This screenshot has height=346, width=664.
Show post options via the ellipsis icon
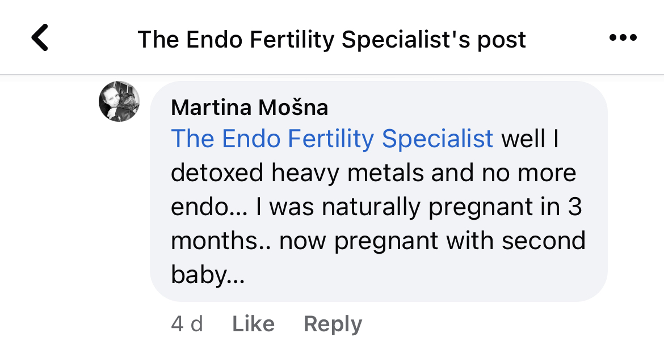pos(623,39)
